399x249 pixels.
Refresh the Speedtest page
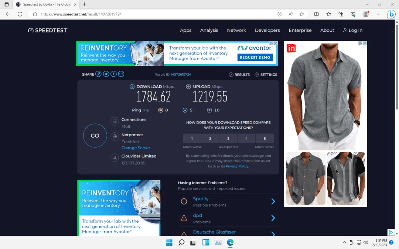20,14
